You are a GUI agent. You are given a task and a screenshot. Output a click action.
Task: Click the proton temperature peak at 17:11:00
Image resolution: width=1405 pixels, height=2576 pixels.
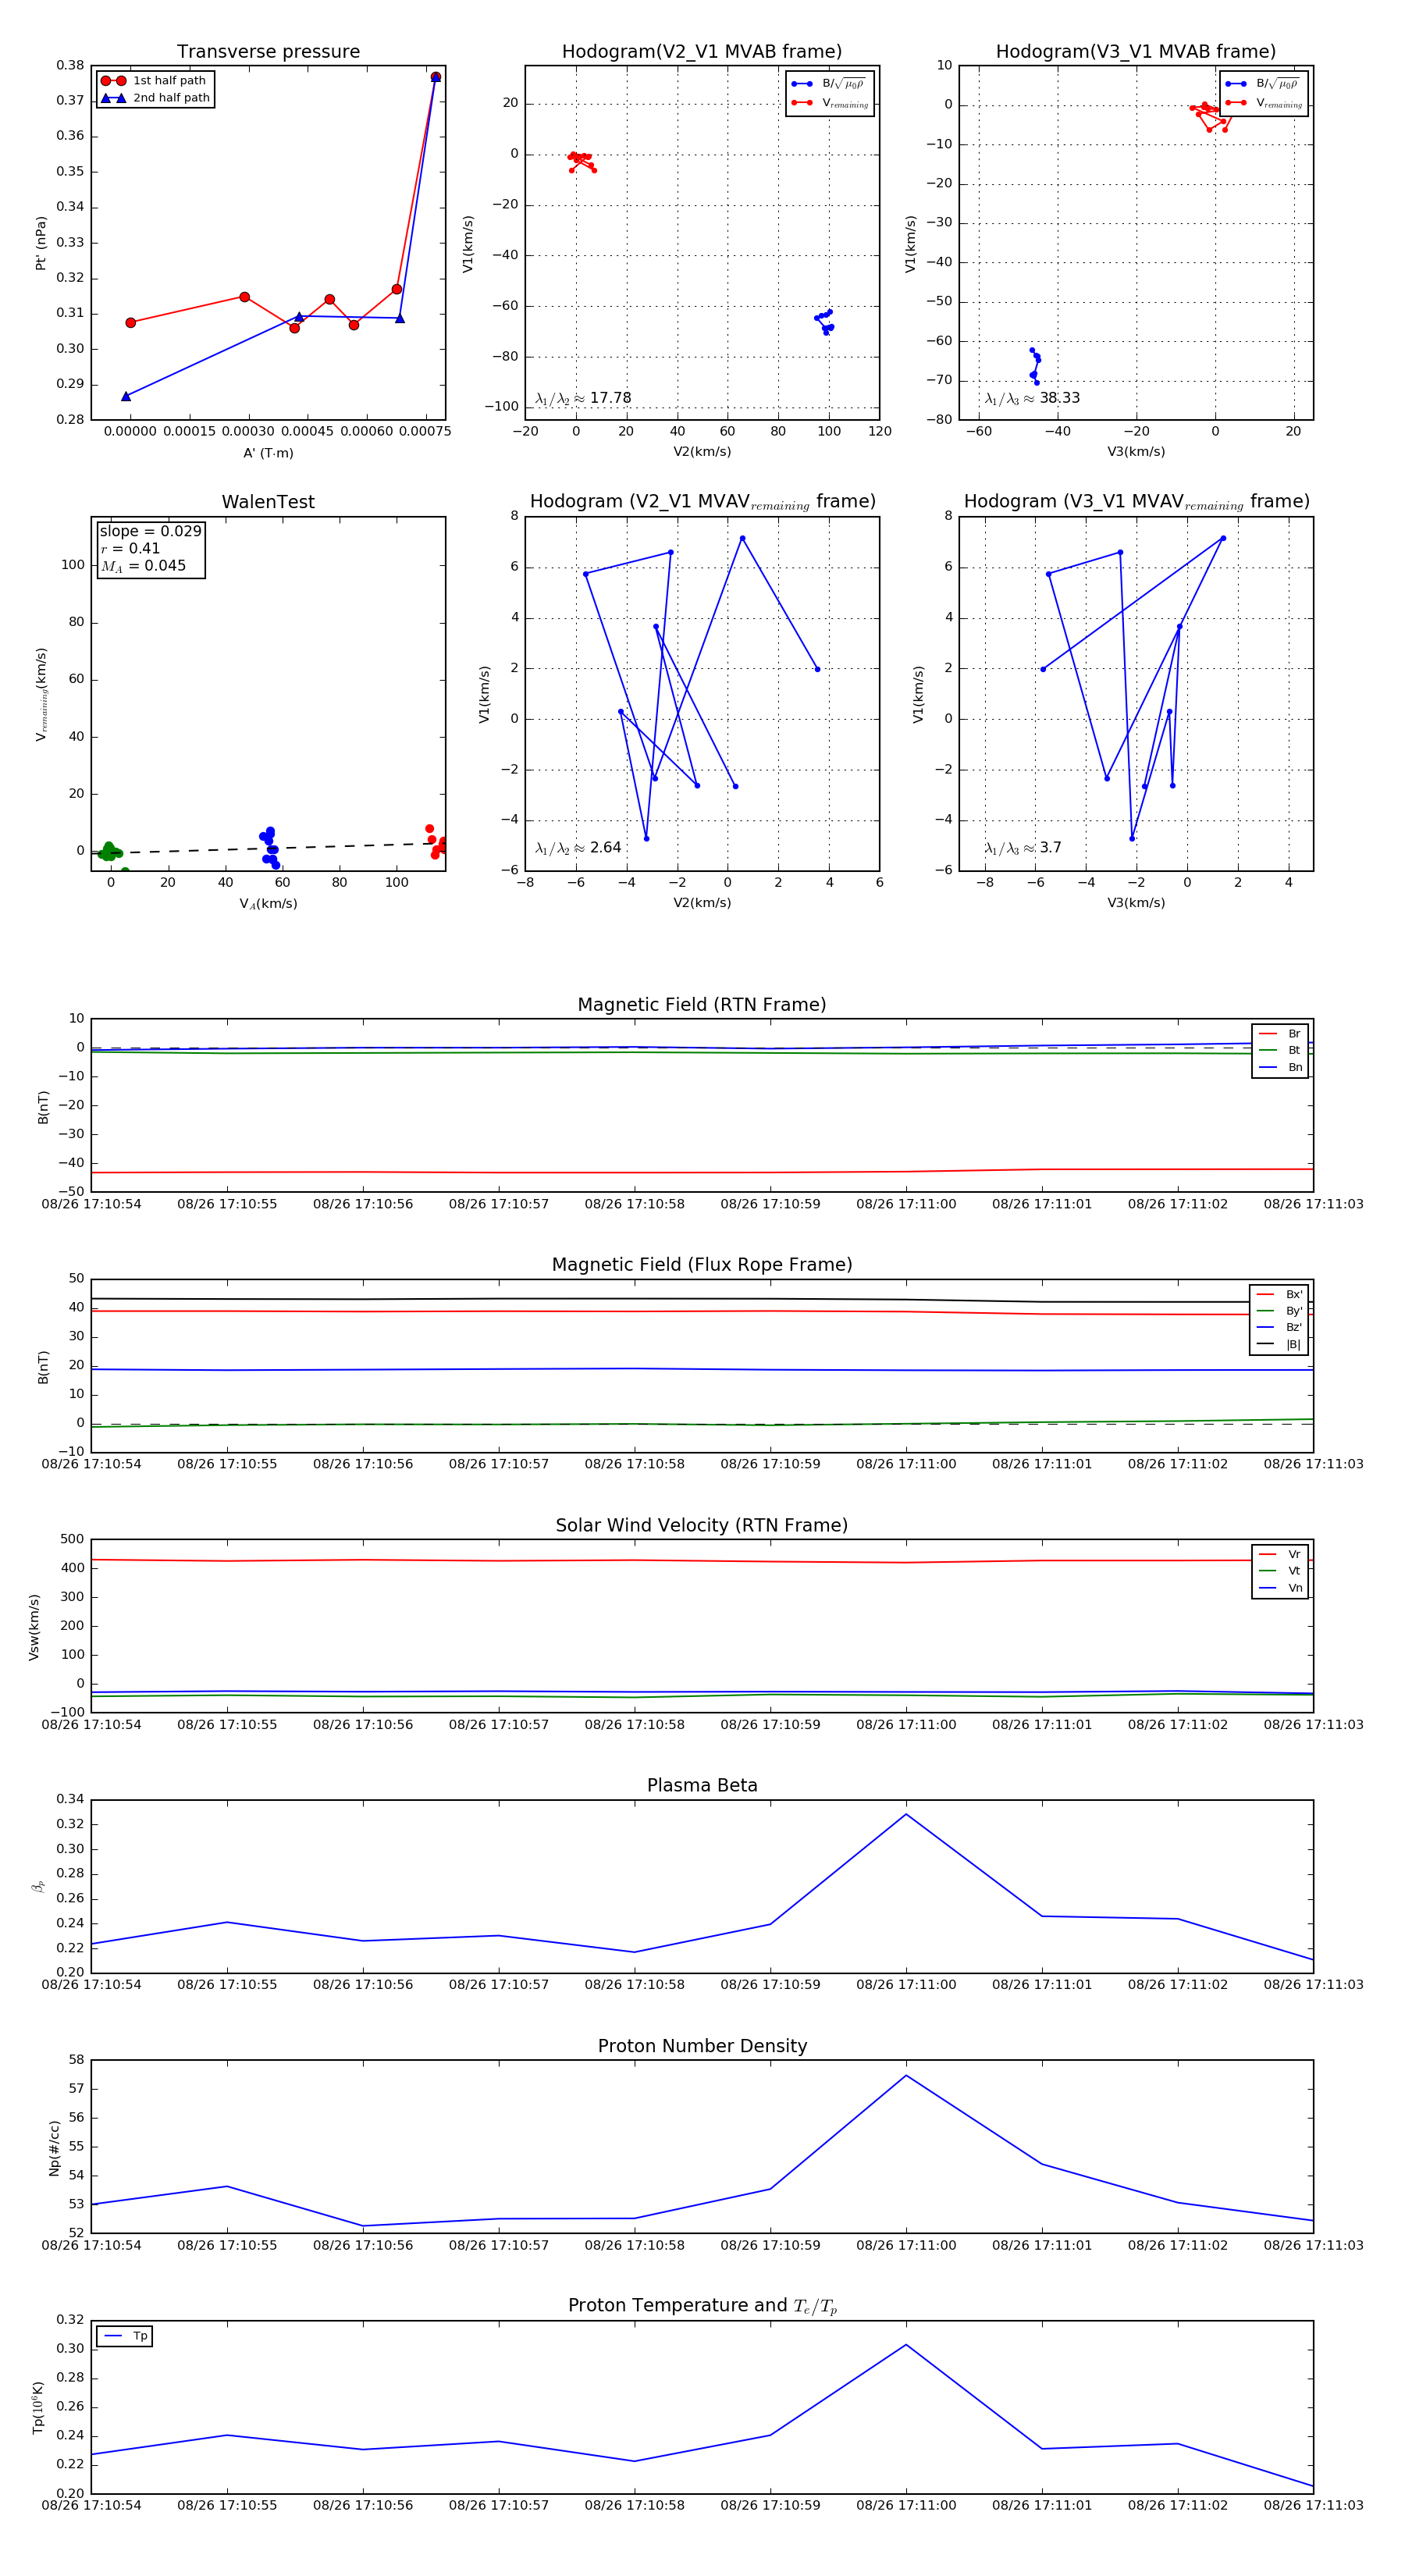(906, 2345)
